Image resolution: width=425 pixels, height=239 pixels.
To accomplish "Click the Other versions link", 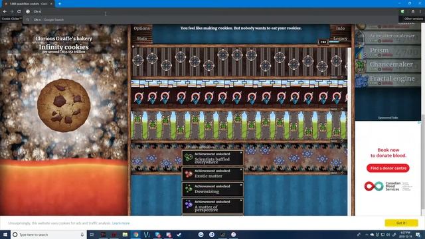I will [414, 19].
